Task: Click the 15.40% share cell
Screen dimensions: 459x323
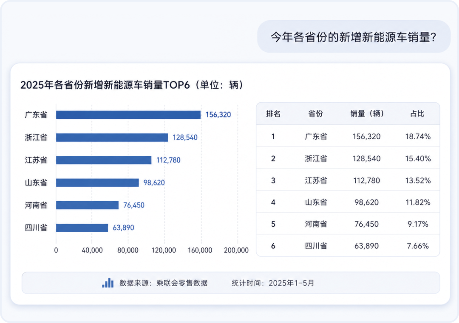Action: [x=418, y=158]
